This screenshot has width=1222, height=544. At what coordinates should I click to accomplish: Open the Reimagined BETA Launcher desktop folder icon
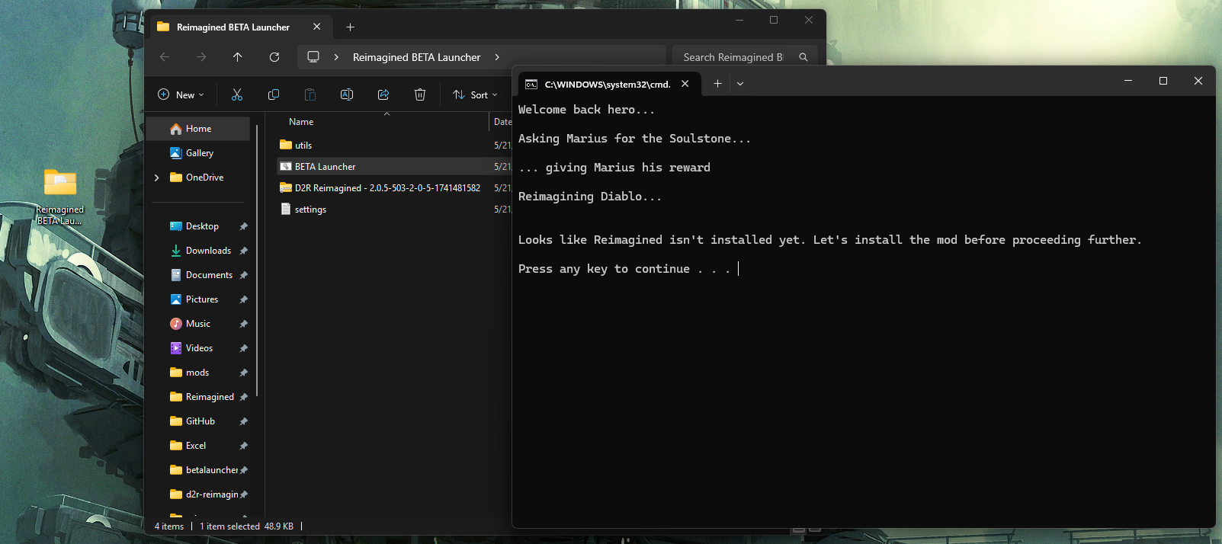[x=60, y=196]
